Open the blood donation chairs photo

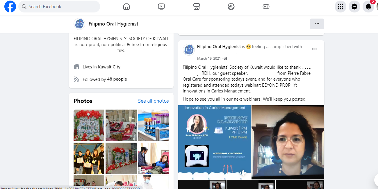coord(121,125)
